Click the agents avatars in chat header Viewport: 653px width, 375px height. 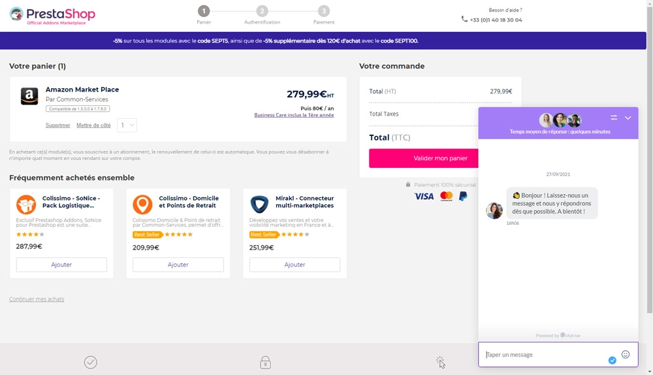(x=560, y=120)
